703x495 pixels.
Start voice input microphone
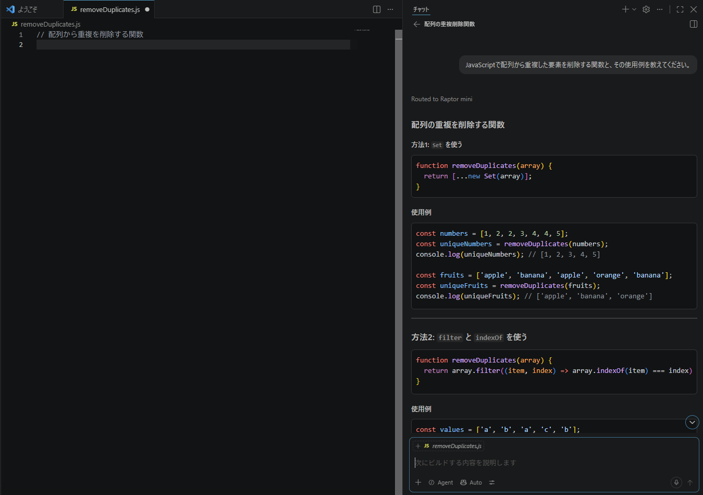pyautogui.click(x=676, y=482)
